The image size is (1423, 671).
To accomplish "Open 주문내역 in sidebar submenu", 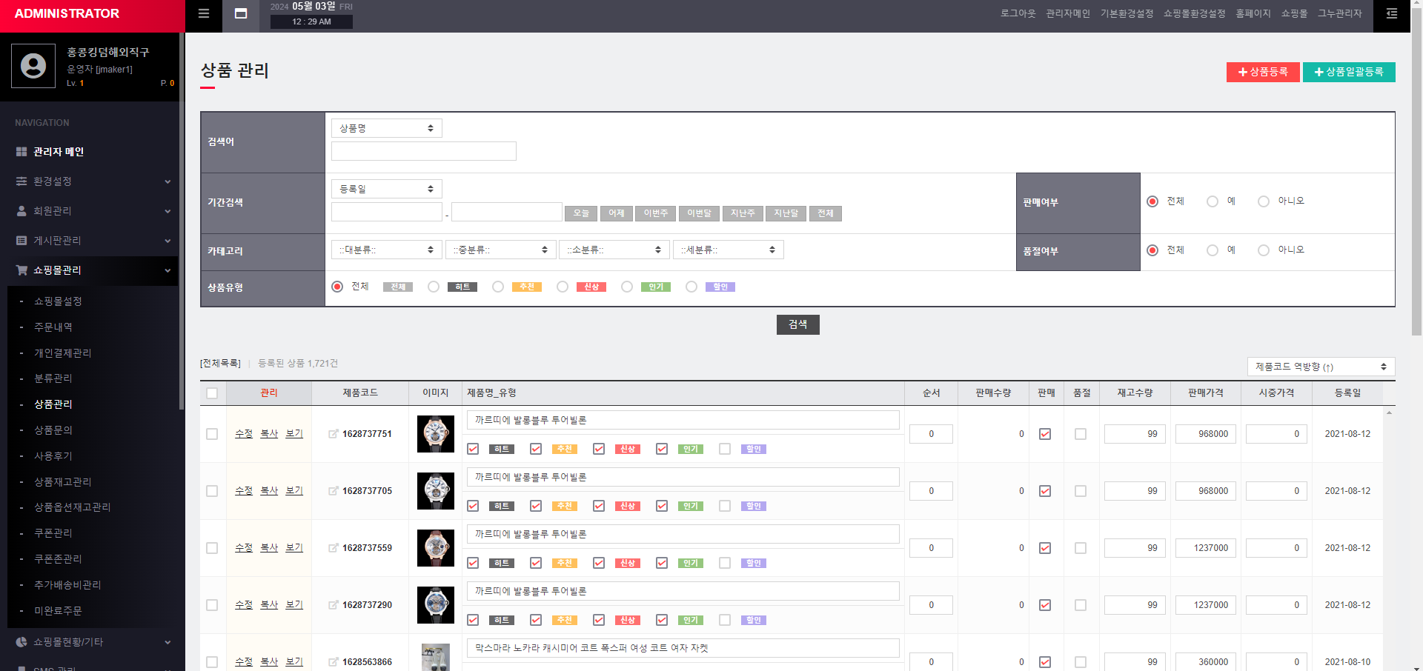I will [x=53, y=327].
